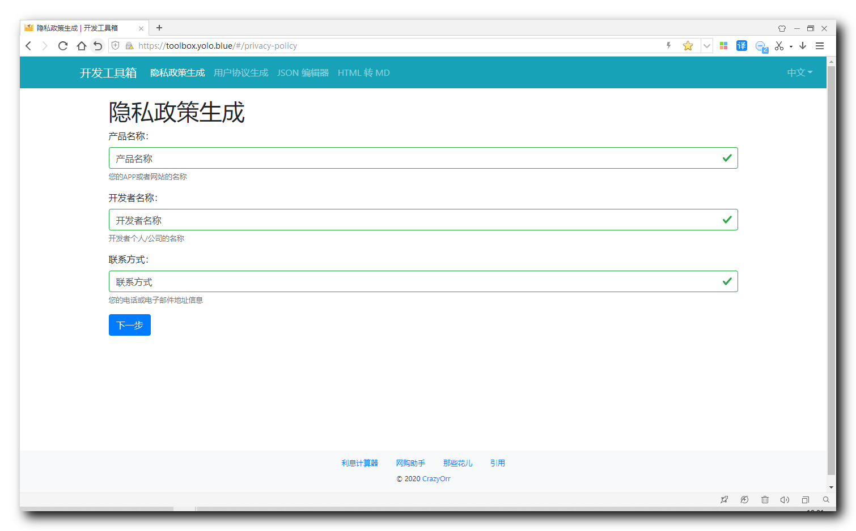Expand the address bar suggestions chevron
This screenshot has height=531, width=856.
pos(707,46)
